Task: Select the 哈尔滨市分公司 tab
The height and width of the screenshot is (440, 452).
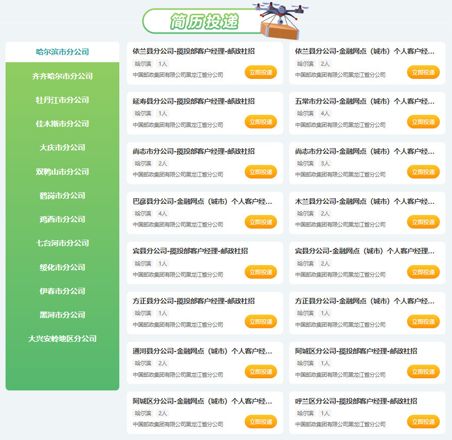Action: [x=62, y=52]
